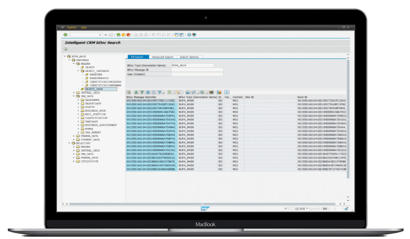
Task: Click the yellow Exit icon
Action: point(123,35)
